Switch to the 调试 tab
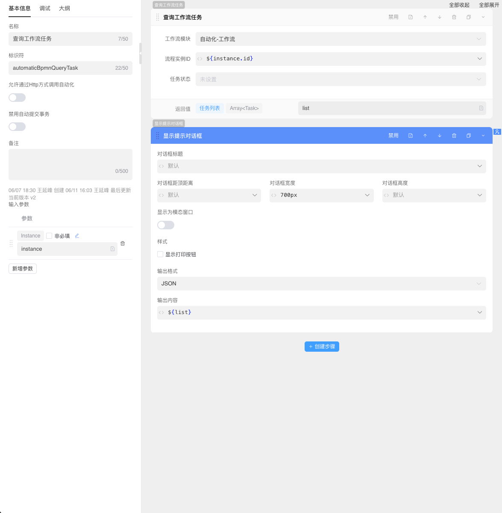 tap(45, 8)
